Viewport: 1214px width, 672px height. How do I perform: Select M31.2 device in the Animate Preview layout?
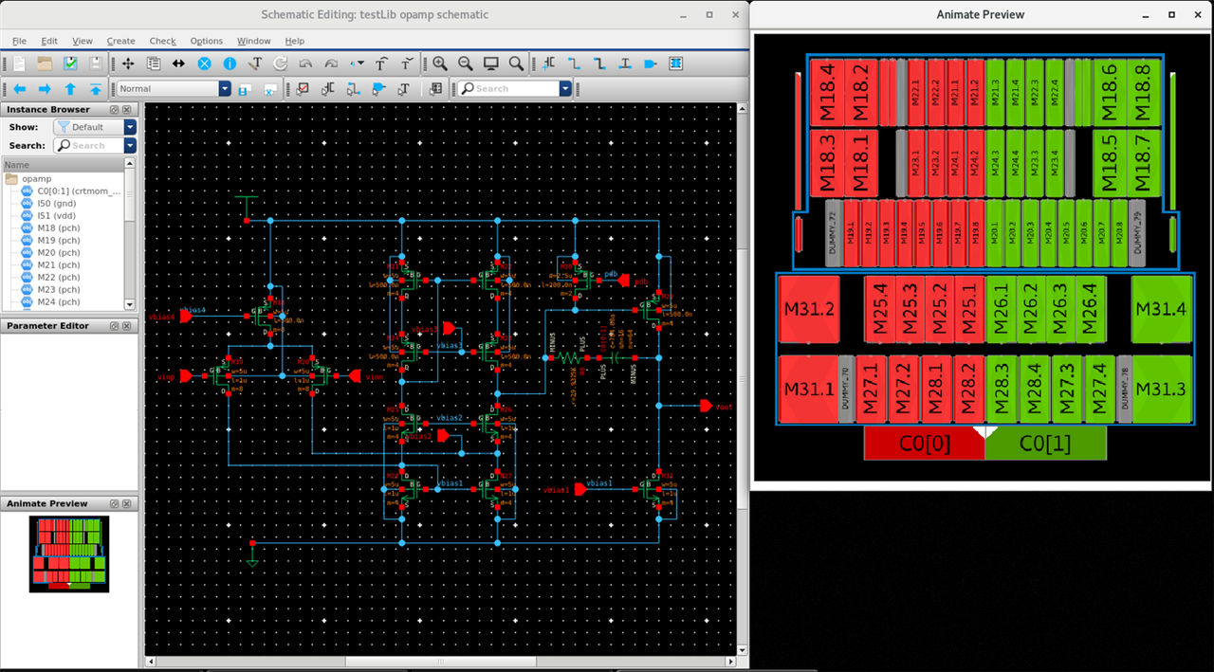click(809, 310)
